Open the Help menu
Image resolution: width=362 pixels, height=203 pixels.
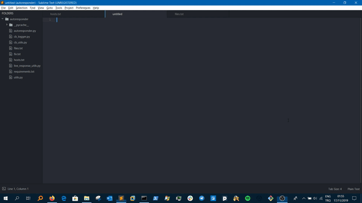tap(96, 8)
